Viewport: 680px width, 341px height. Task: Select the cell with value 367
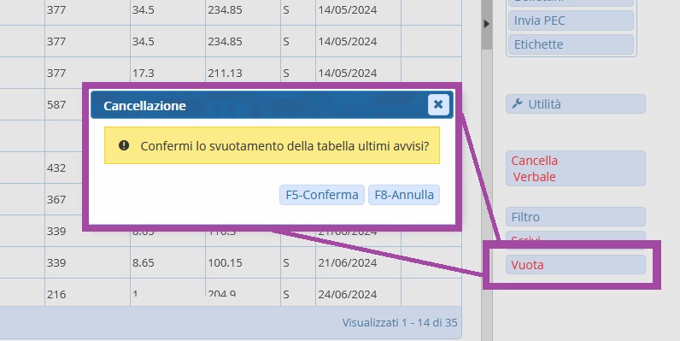click(x=64, y=199)
